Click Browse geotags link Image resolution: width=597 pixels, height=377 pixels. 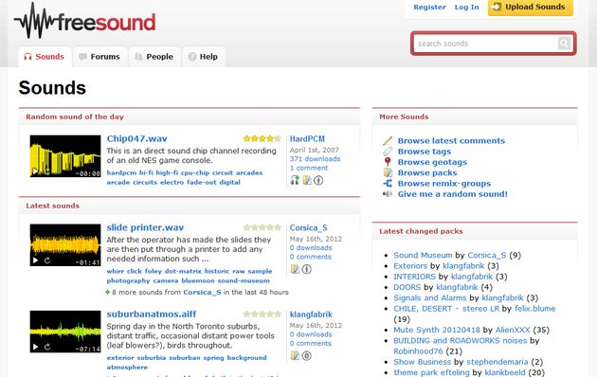coord(432,162)
